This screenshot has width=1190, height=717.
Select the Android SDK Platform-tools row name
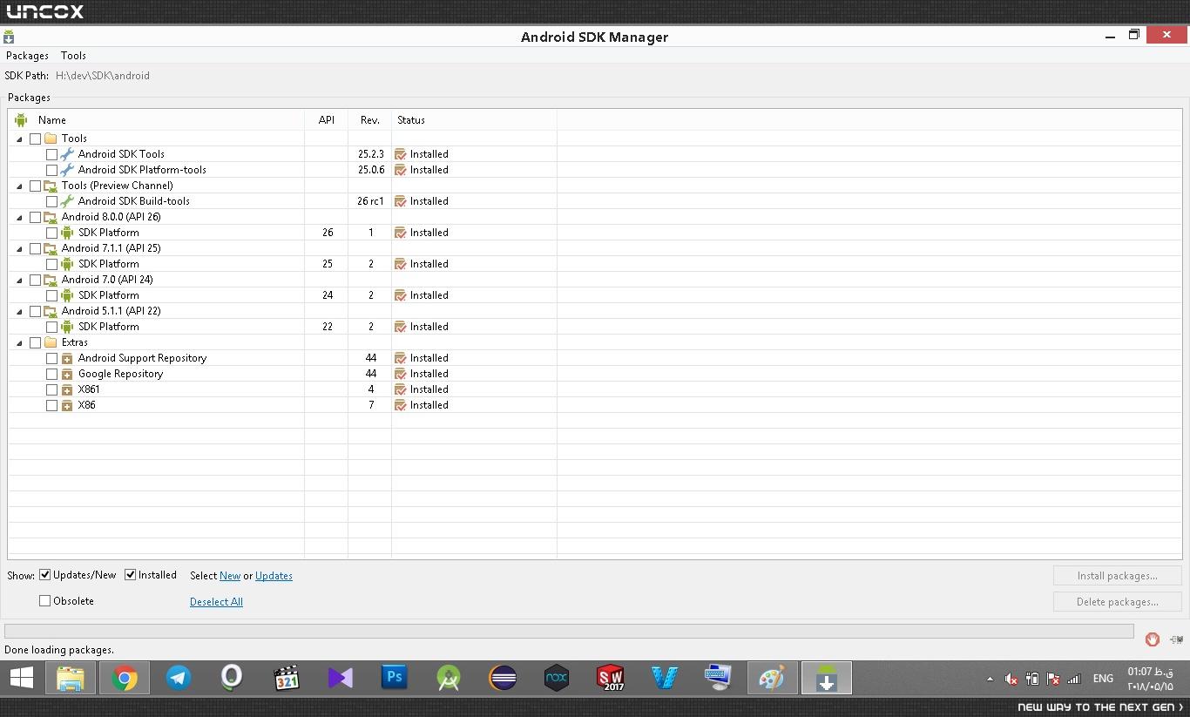point(142,170)
